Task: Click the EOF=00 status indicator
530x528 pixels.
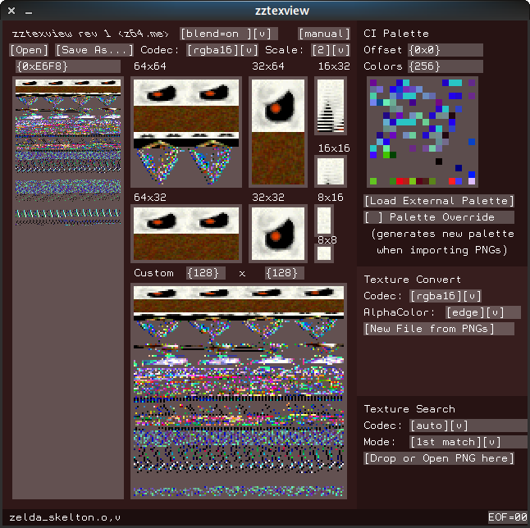Action: (508, 517)
